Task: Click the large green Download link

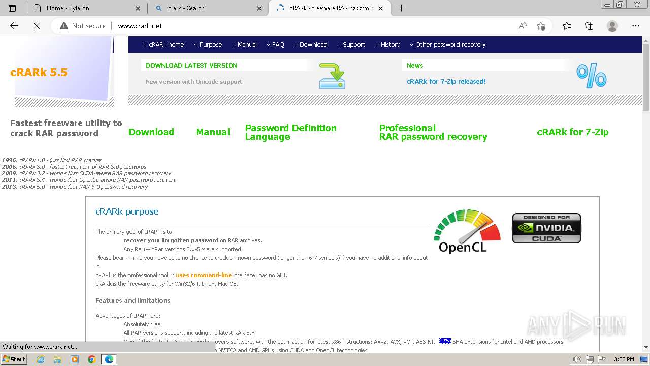Action: tap(151, 132)
